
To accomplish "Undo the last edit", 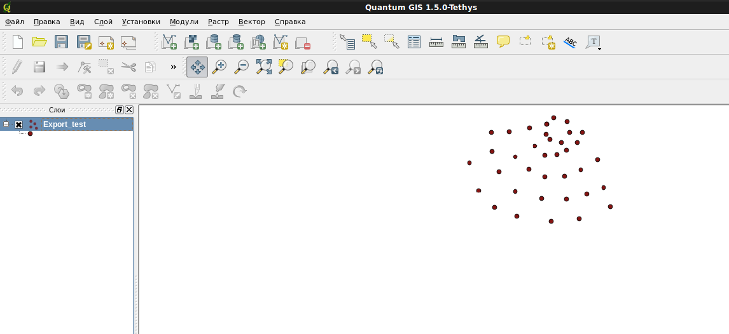I will (17, 91).
